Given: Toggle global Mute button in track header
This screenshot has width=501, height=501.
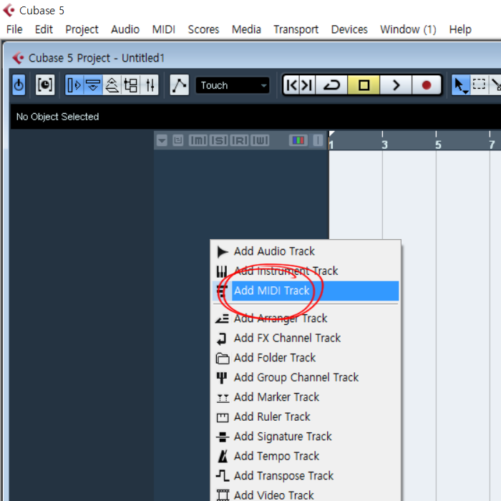Looking at the screenshot, I should pyautogui.click(x=198, y=140).
